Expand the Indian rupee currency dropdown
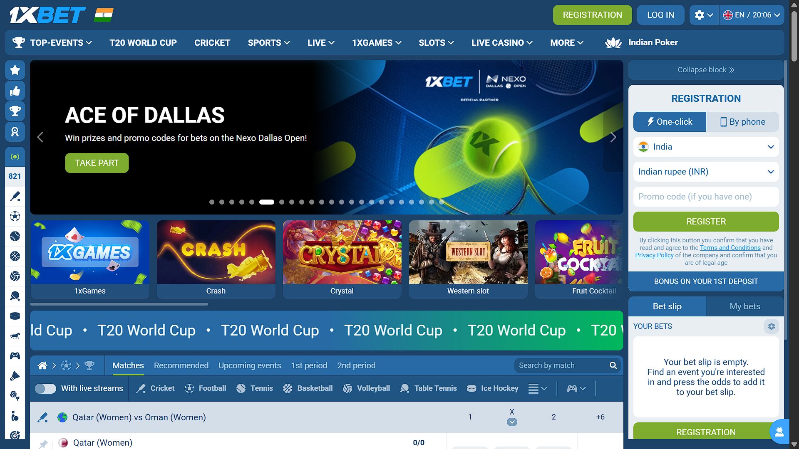The image size is (799, 449). 706,172
